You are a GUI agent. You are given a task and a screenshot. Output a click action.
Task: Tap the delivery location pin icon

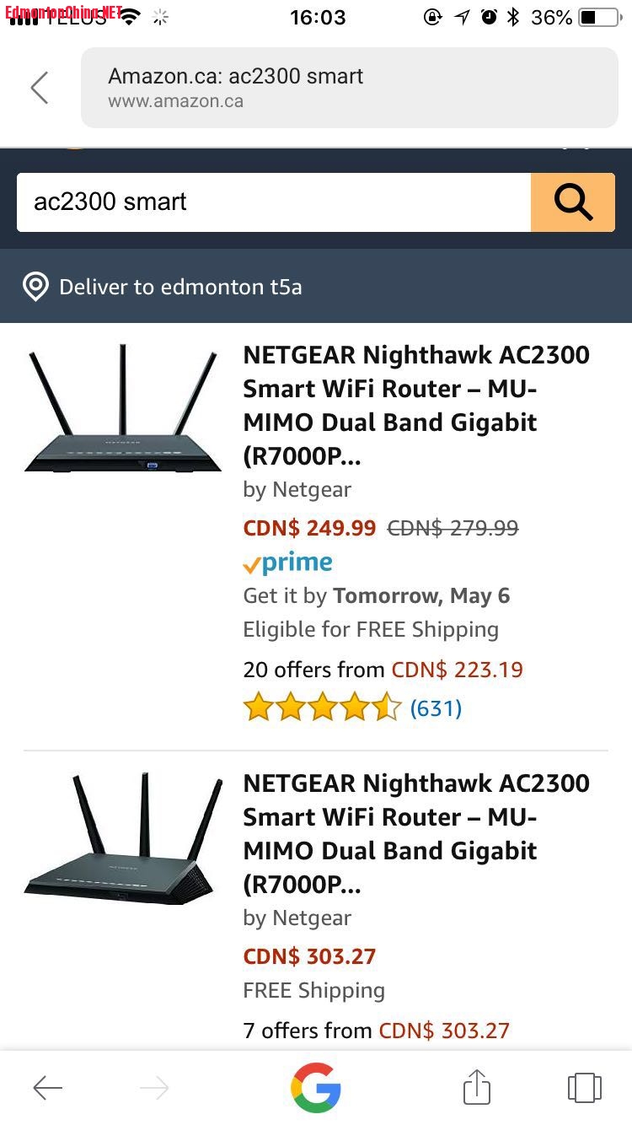pyautogui.click(x=35, y=287)
